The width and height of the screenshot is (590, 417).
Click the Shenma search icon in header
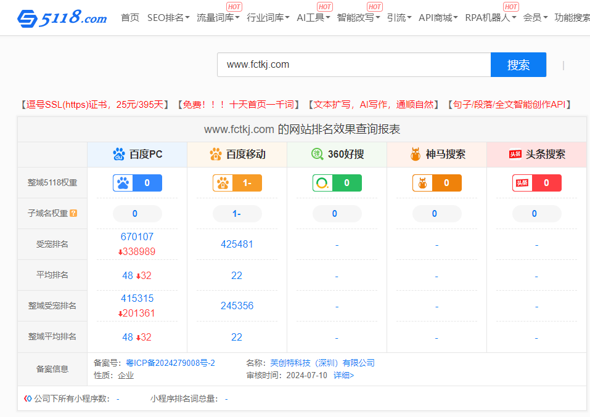click(x=416, y=154)
